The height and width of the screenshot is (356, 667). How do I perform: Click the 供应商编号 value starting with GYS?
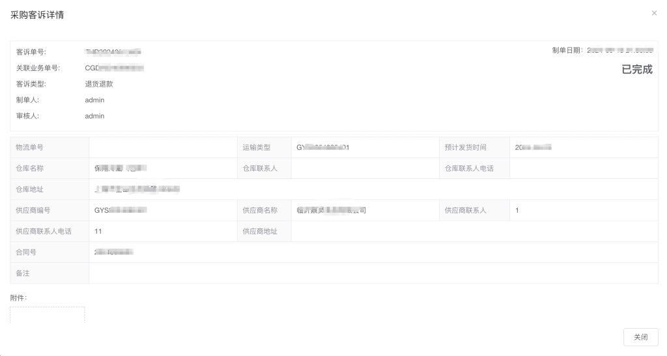tap(121, 210)
